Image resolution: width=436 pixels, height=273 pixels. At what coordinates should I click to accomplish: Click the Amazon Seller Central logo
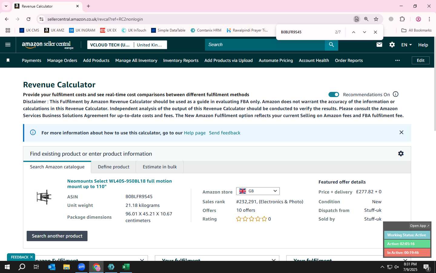tap(48, 45)
